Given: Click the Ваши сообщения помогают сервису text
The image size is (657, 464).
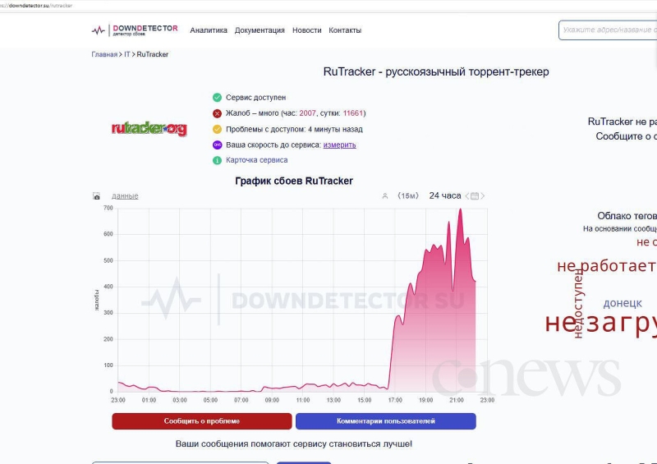Looking at the screenshot, I should click(294, 443).
